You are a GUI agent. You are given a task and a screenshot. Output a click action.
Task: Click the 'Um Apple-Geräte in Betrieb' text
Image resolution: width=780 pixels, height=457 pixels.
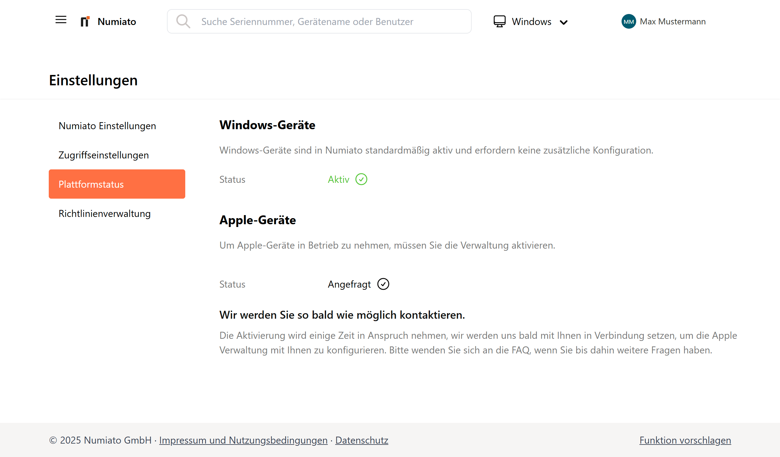(x=387, y=245)
